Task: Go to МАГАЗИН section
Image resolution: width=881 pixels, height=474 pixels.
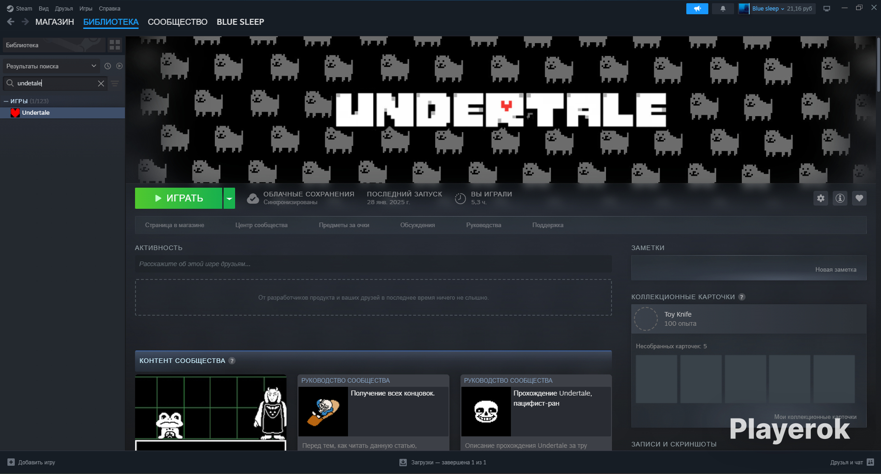Action: point(55,22)
